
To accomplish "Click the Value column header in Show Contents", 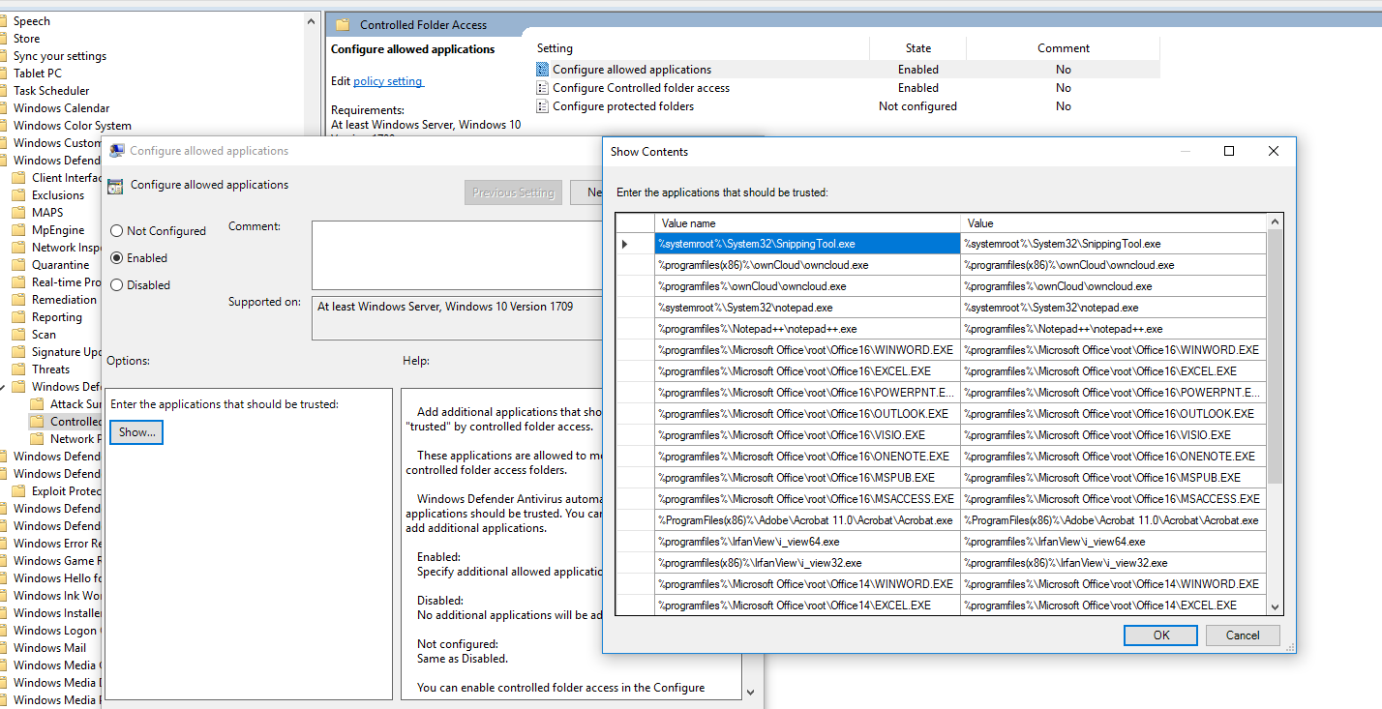I will pyautogui.click(x=1113, y=223).
